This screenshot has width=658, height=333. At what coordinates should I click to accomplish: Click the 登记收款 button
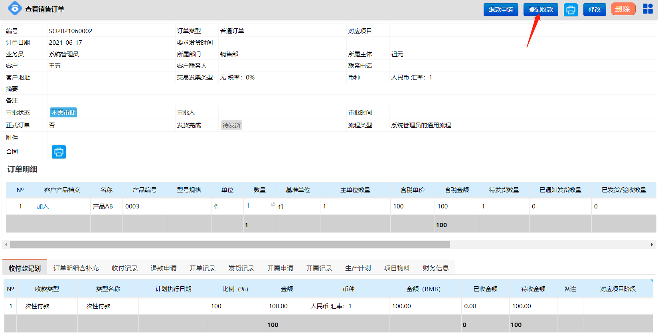click(x=541, y=10)
